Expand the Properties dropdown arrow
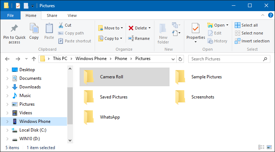 195,42
